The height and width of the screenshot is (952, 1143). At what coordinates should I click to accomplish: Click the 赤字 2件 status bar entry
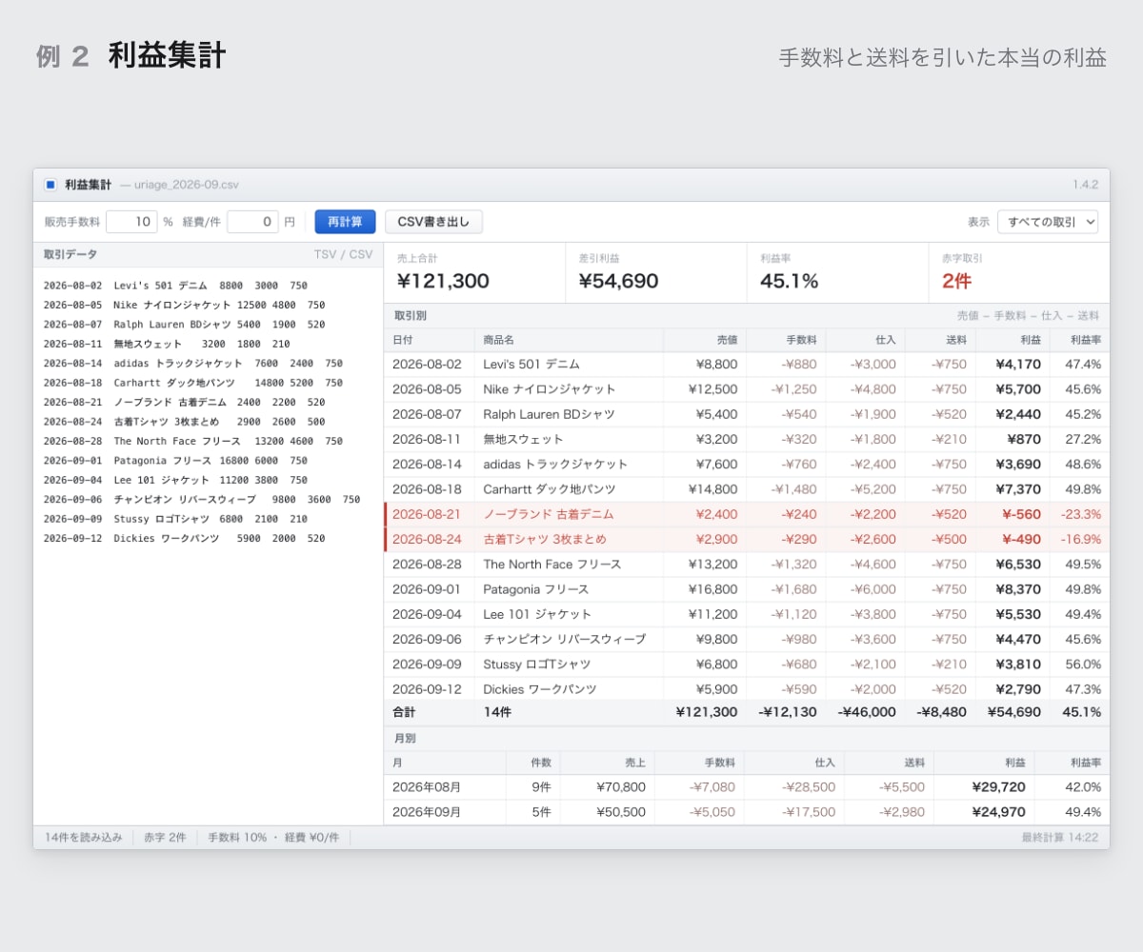(165, 838)
